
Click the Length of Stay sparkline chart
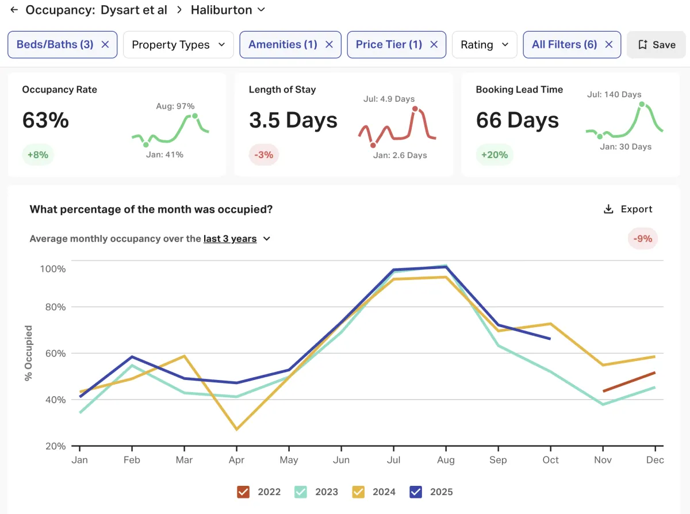coord(397,126)
